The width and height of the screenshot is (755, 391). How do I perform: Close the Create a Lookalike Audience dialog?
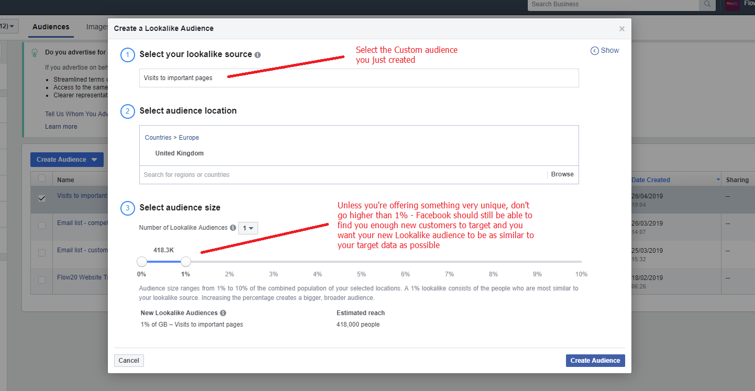pos(621,29)
